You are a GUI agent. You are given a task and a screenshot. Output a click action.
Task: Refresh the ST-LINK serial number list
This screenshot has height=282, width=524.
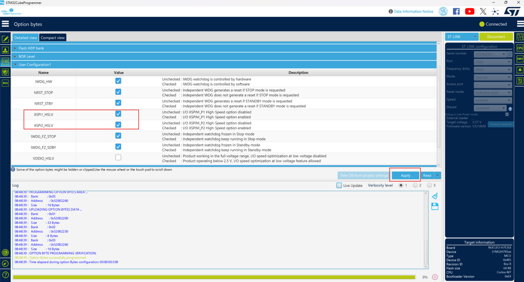(510, 54)
